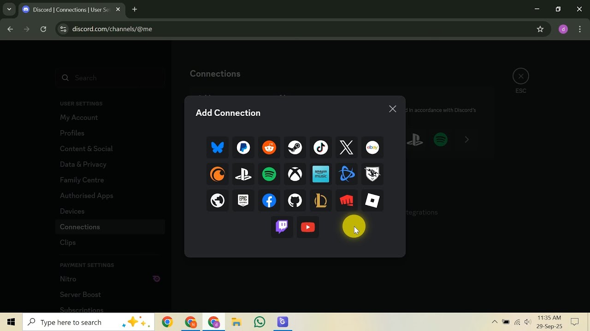Add a TikTok connection
This screenshot has height=331, width=590.
tap(321, 148)
